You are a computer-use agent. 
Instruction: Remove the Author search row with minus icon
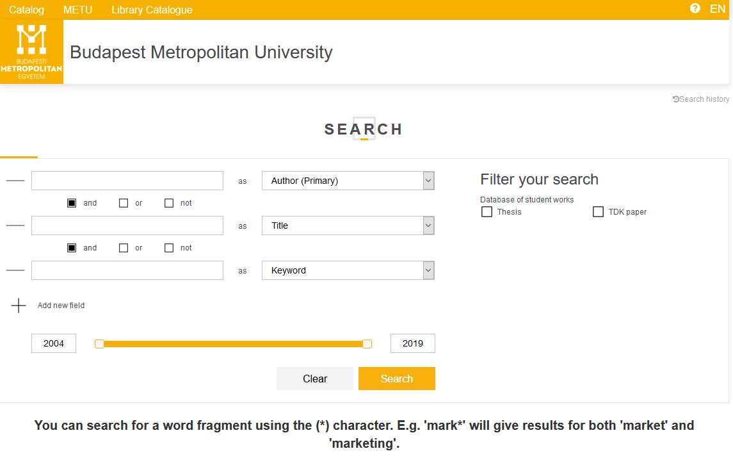15,181
